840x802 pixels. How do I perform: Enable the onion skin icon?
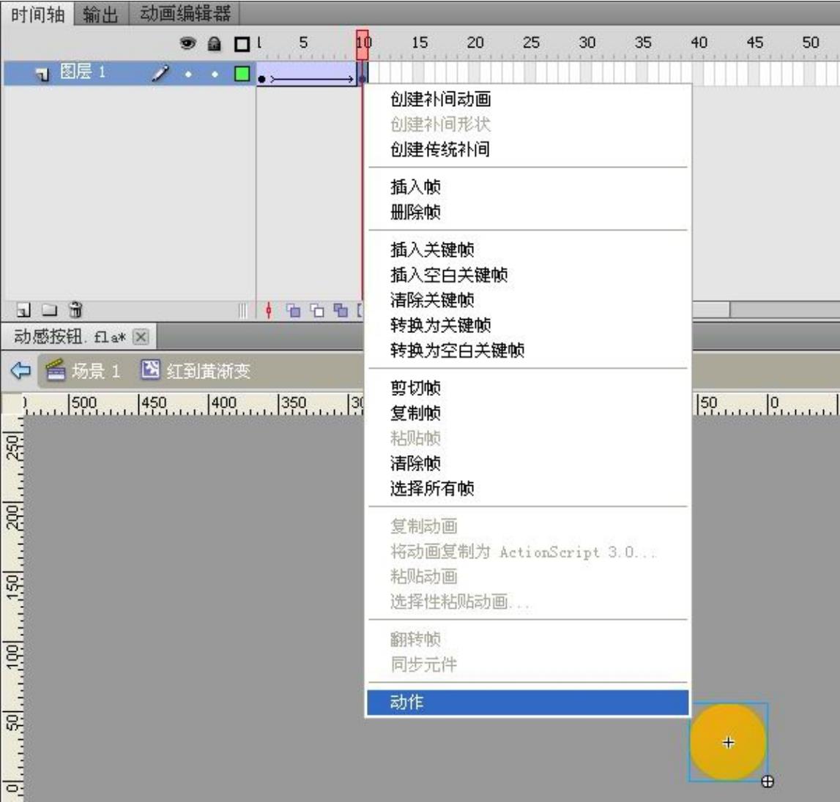293,311
